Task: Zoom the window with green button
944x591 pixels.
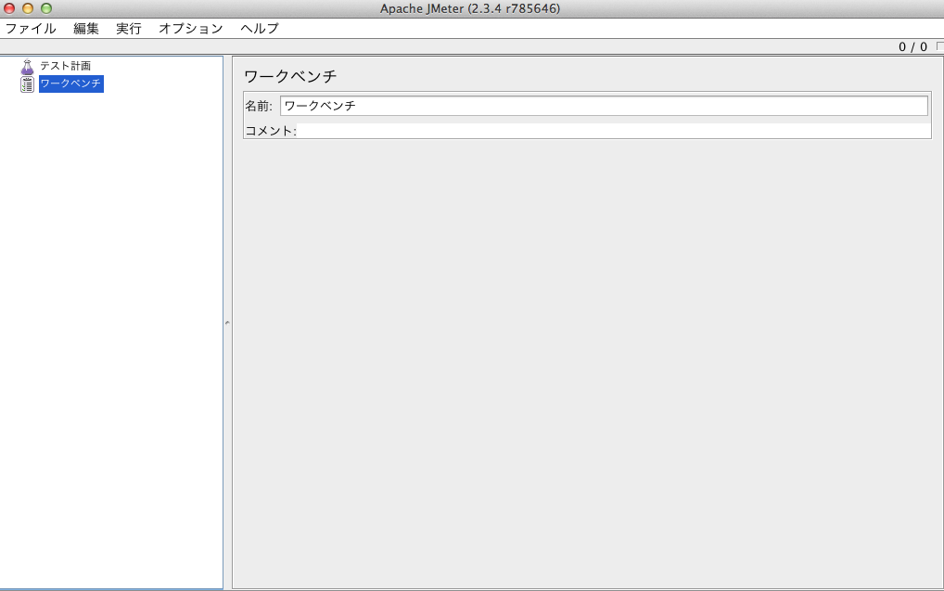Action: click(46, 8)
